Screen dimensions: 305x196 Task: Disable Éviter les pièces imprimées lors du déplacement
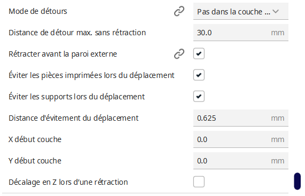tap(199, 75)
